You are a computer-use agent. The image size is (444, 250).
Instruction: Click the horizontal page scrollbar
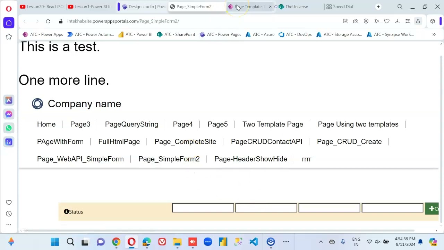pyautogui.click(x=219, y=231)
